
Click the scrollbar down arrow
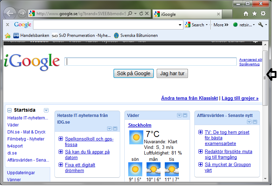click(265, 178)
